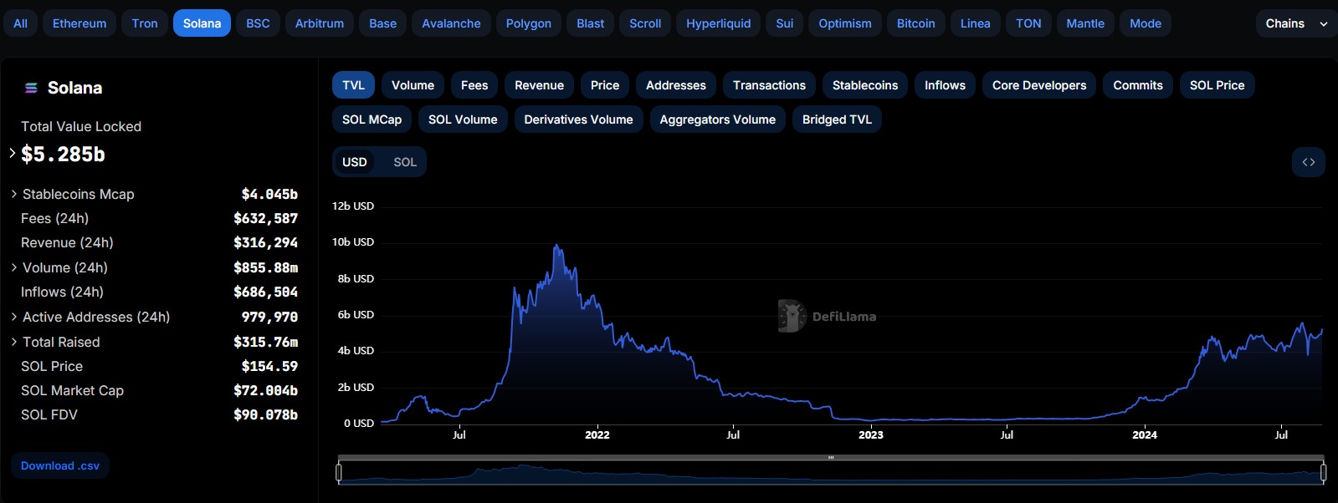Select the Avalanche chain tab
Screen dimensions: 1338x503
(x=452, y=23)
